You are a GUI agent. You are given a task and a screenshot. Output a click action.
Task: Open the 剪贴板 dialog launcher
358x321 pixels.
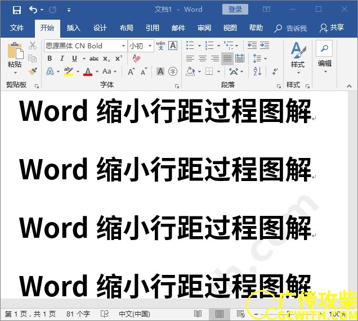pos(37,86)
